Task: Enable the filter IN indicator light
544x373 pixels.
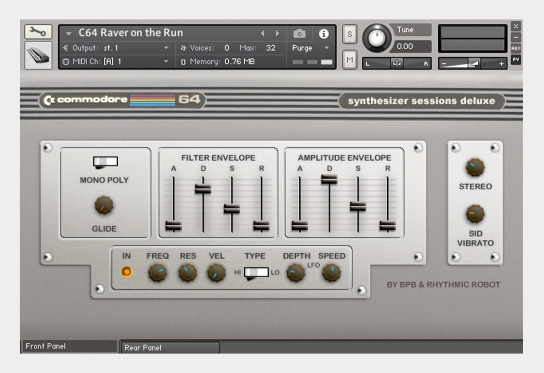Action: pyautogui.click(x=127, y=272)
